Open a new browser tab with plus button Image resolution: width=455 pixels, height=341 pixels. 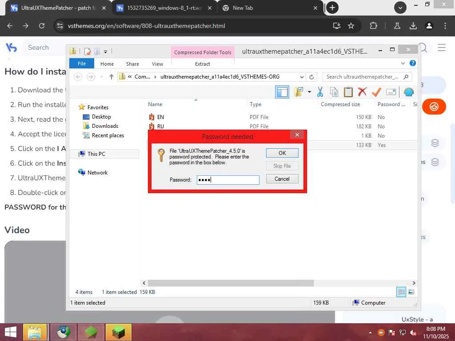332,8
